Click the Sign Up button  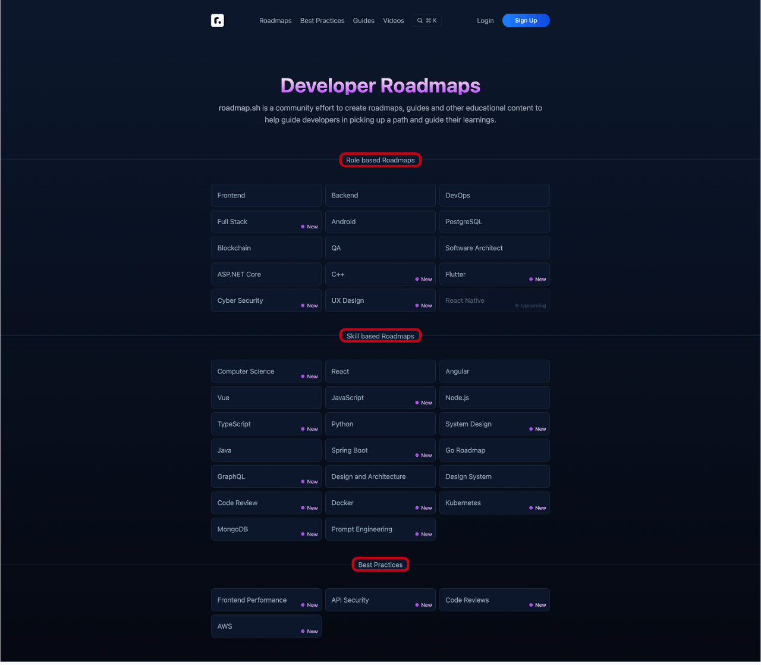point(526,21)
